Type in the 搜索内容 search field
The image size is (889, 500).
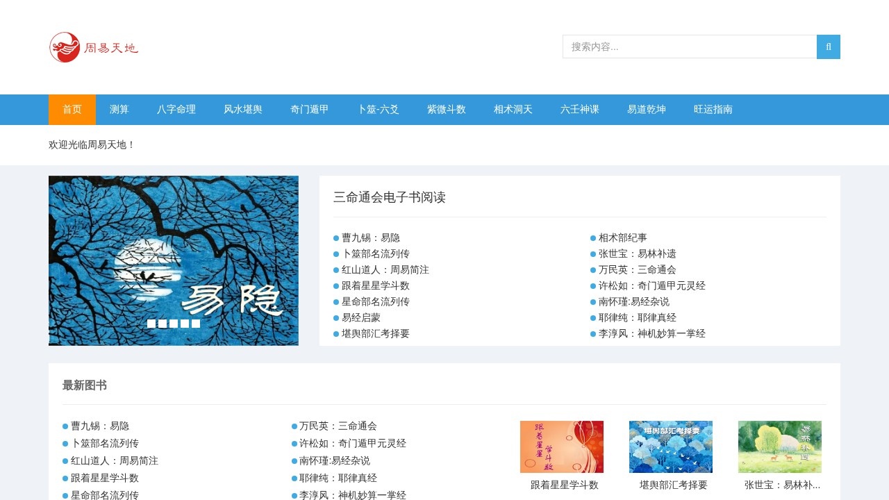[x=689, y=47]
